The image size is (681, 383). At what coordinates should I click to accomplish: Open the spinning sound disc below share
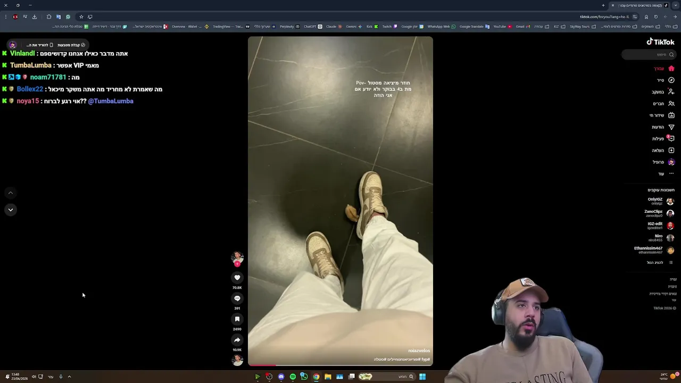pos(237,360)
